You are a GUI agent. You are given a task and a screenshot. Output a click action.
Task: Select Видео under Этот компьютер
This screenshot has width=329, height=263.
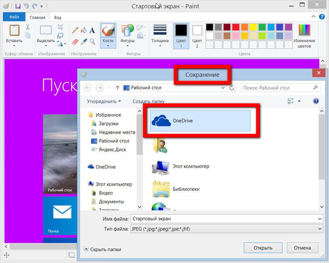click(x=102, y=193)
